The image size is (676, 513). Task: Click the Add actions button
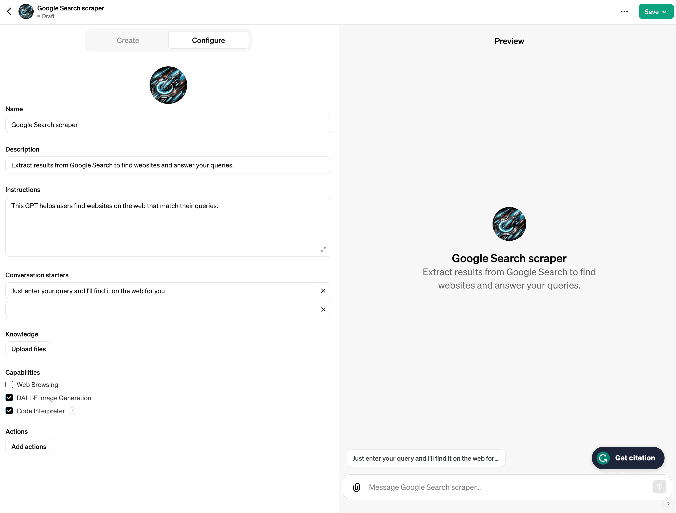pos(29,446)
